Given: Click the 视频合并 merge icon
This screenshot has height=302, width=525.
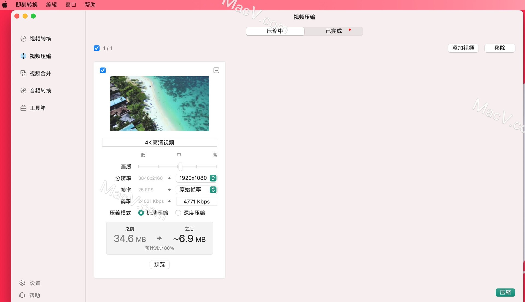Looking at the screenshot, I should (x=24, y=73).
